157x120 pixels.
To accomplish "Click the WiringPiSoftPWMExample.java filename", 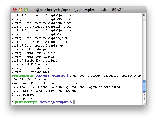I will [x=34, y=64].
